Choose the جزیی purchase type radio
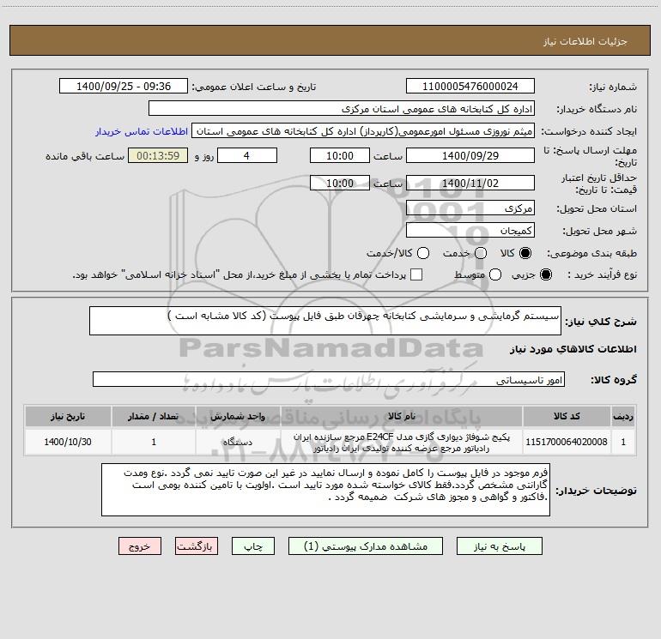661x639 pixels. point(545,274)
